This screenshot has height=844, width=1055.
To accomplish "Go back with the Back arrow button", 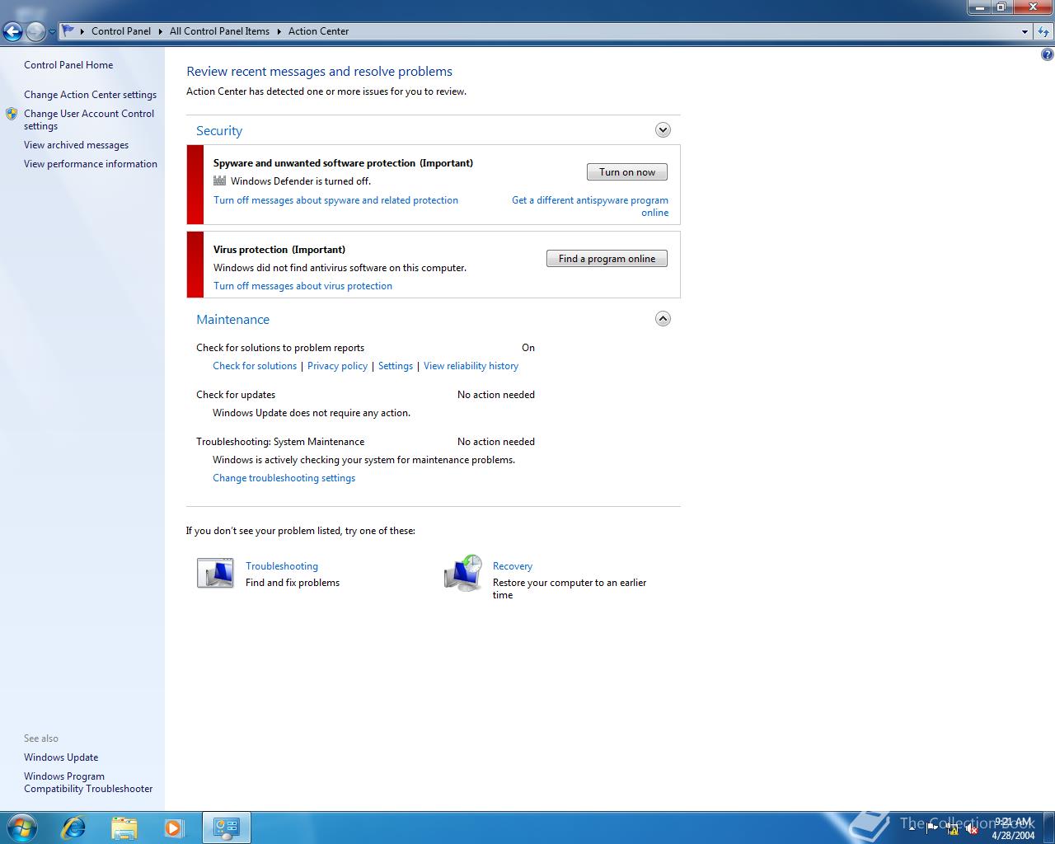I will coord(12,31).
